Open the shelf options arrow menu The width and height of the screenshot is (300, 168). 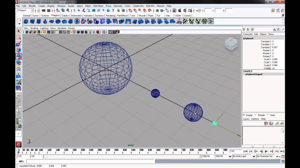[x=19, y=24]
